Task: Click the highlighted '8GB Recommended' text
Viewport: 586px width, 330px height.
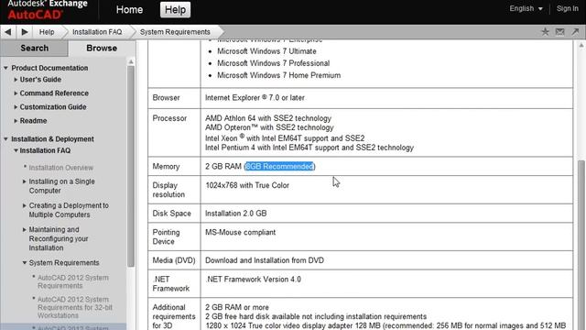Action: pos(279,167)
